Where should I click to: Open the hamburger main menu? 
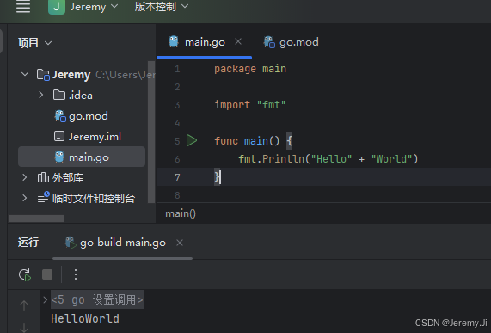point(23,6)
